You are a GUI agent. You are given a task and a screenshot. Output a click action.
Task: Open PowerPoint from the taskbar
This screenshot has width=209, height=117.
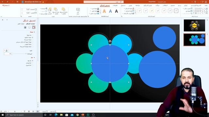coord(83,115)
